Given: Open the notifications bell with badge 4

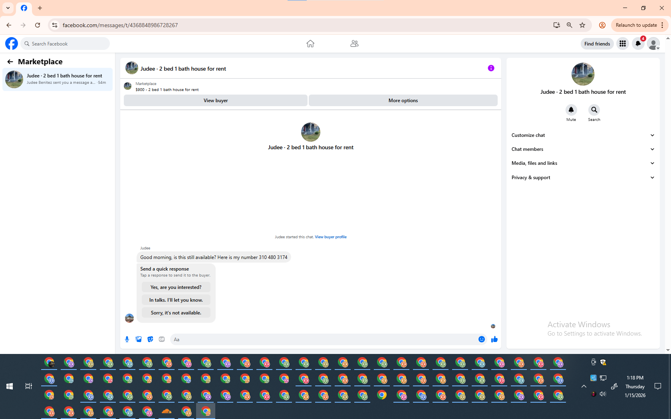Looking at the screenshot, I should 638,43.
